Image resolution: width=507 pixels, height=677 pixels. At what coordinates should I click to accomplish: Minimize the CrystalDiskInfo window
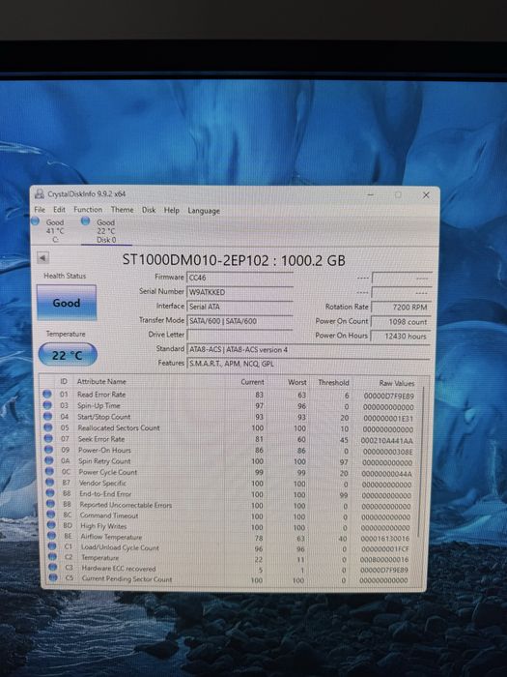[x=370, y=194]
